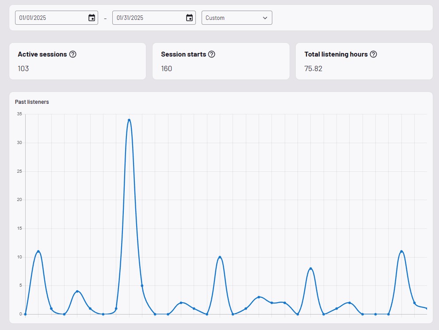Select the earliest chart peak at 11
Viewport: 439px width, 330px height.
(x=38, y=251)
